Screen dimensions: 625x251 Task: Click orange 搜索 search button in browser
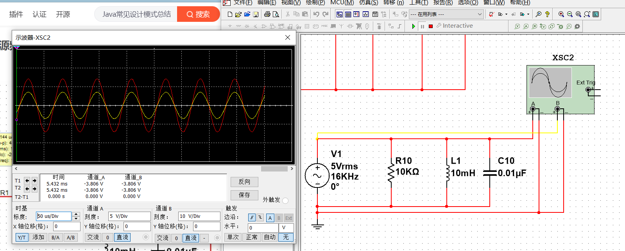(199, 14)
